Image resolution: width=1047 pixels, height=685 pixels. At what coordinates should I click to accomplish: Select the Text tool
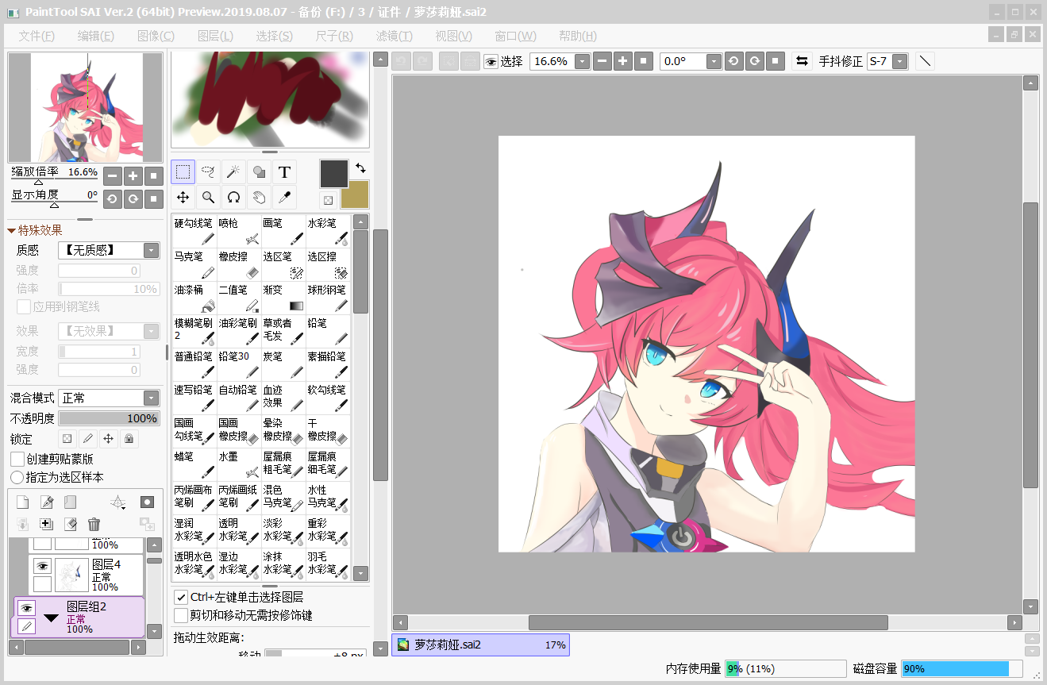(x=284, y=171)
